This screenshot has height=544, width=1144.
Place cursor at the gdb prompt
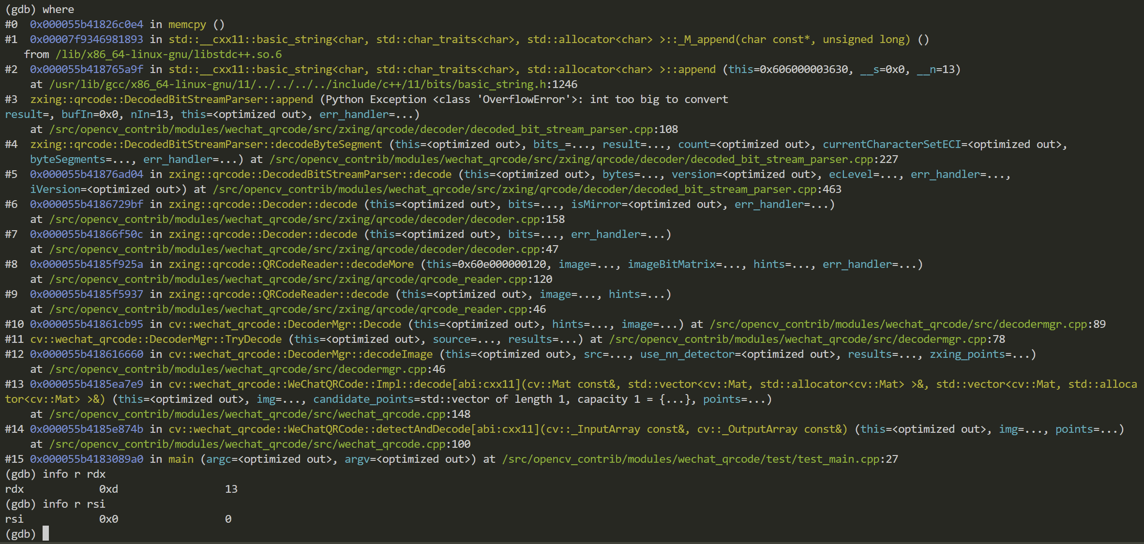(x=46, y=534)
